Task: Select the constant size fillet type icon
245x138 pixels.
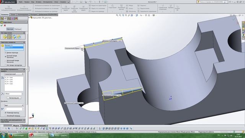Action: pos(5,37)
